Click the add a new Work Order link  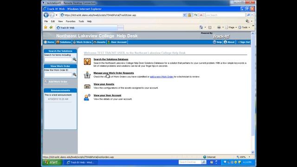pyautogui.click(x=161, y=77)
